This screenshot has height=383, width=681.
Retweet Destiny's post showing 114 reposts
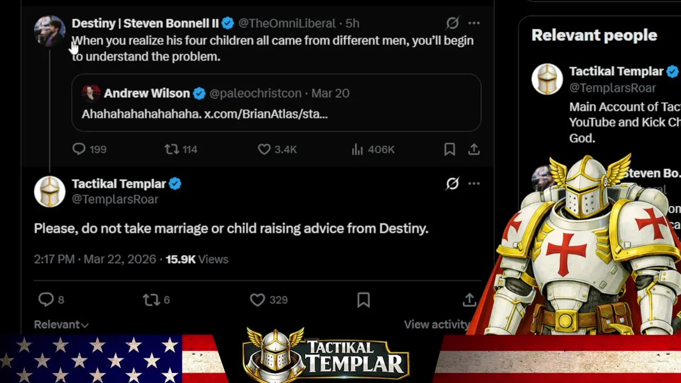pos(181,149)
